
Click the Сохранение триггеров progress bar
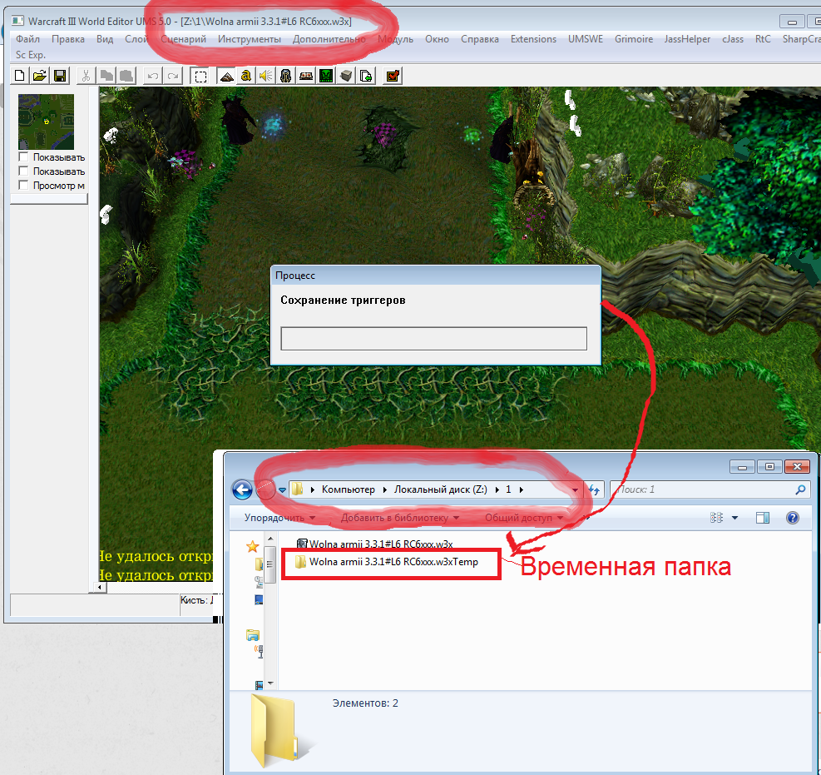click(x=433, y=339)
